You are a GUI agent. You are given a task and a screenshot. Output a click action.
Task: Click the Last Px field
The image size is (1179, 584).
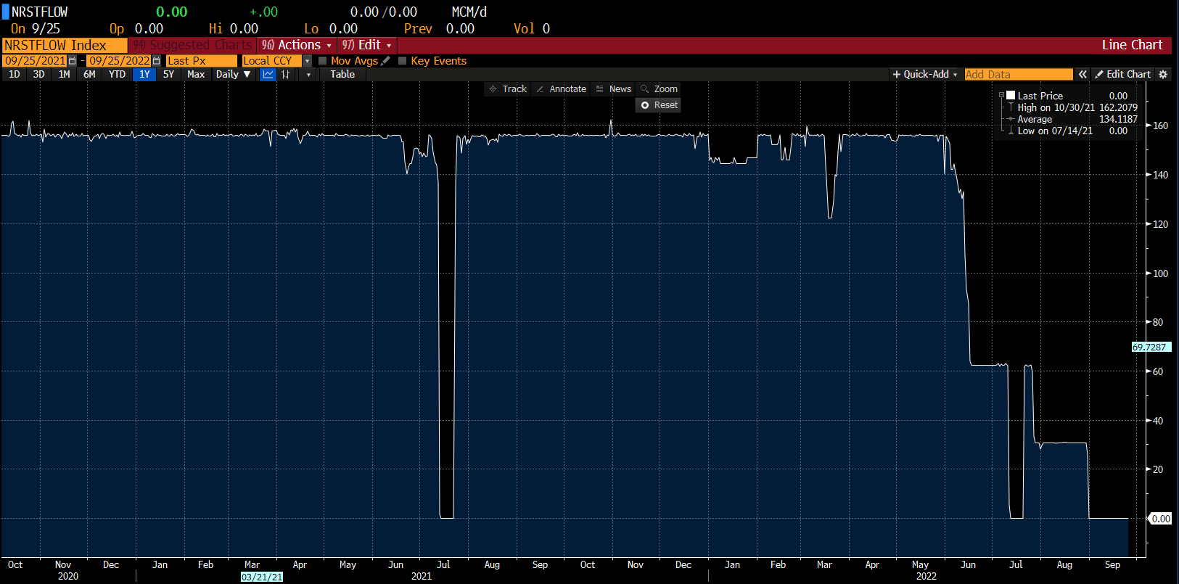coord(202,61)
